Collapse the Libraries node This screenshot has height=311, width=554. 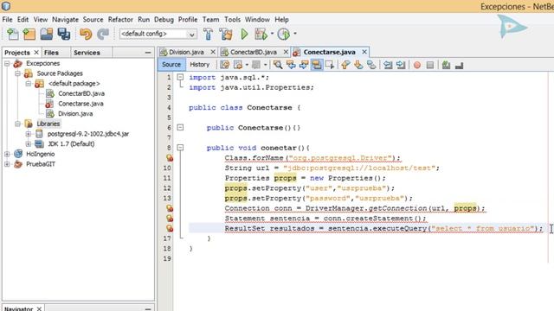17,124
